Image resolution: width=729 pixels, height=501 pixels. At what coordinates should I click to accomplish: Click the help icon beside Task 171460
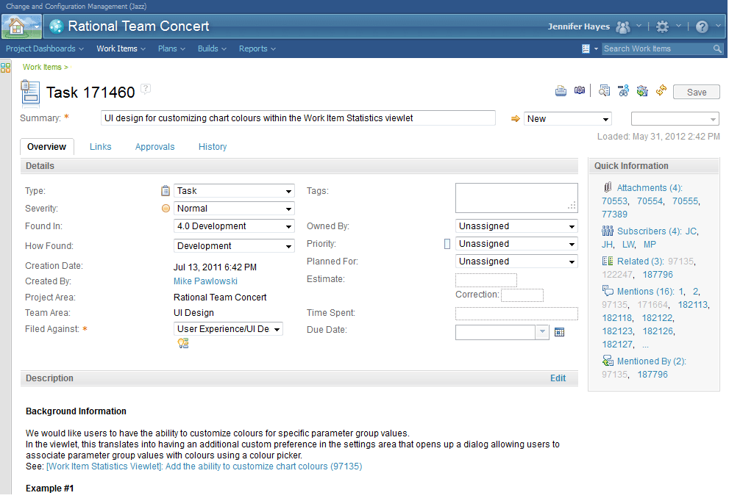[x=146, y=88]
